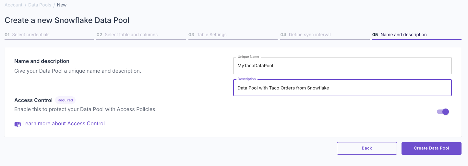Click the Required badge next to Access Control
The image size is (468, 166).
pyautogui.click(x=65, y=100)
